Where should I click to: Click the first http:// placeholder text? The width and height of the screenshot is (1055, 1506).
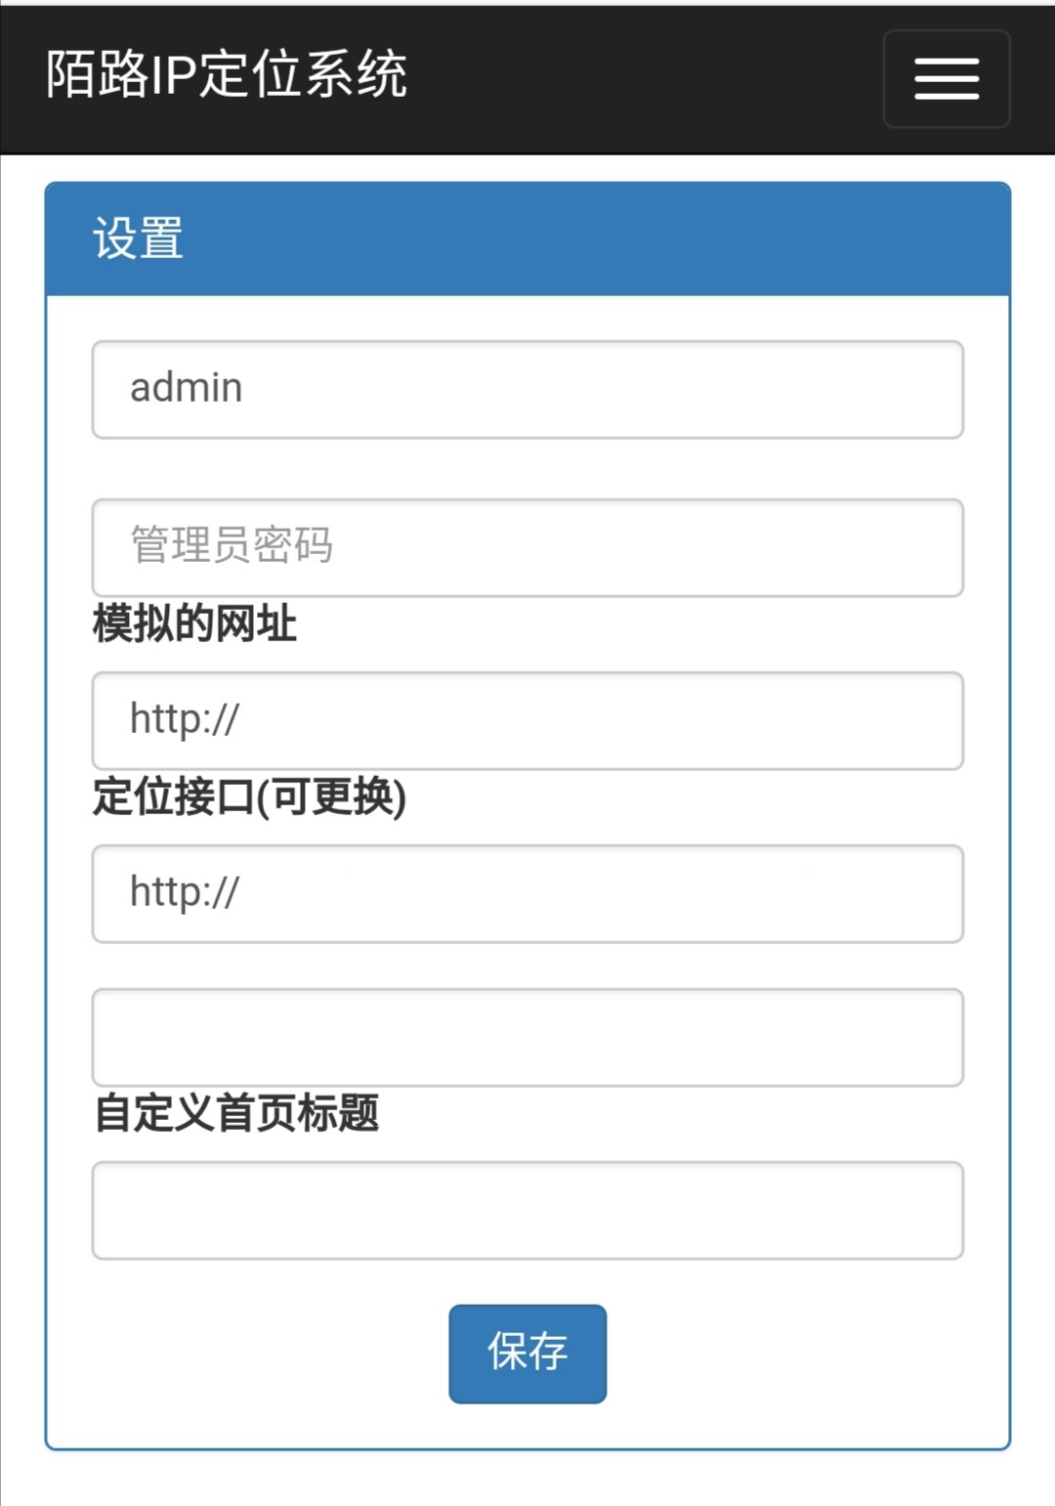click(185, 720)
